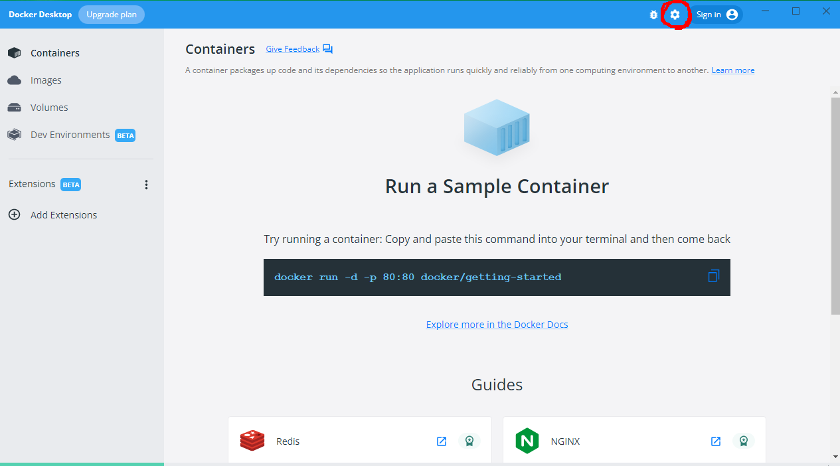Click the Images cloud icon
The width and height of the screenshot is (840, 466).
click(14, 80)
